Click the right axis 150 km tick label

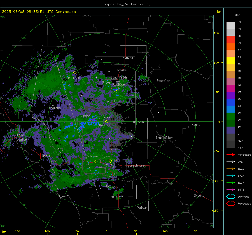tap(216, 33)
